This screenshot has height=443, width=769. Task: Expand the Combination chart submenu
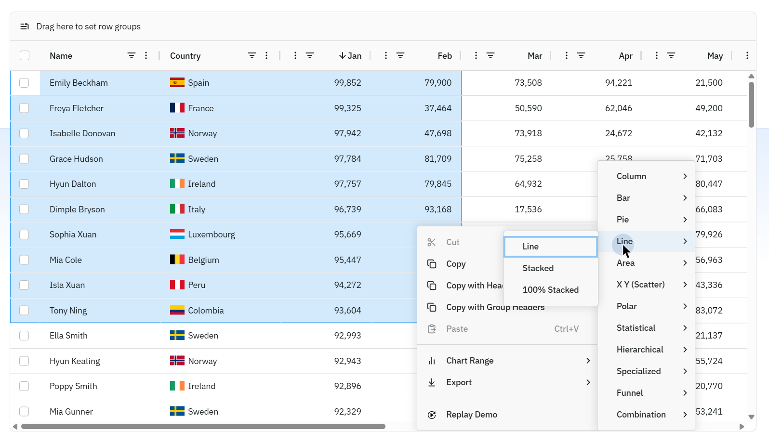(x=685, y=415)
